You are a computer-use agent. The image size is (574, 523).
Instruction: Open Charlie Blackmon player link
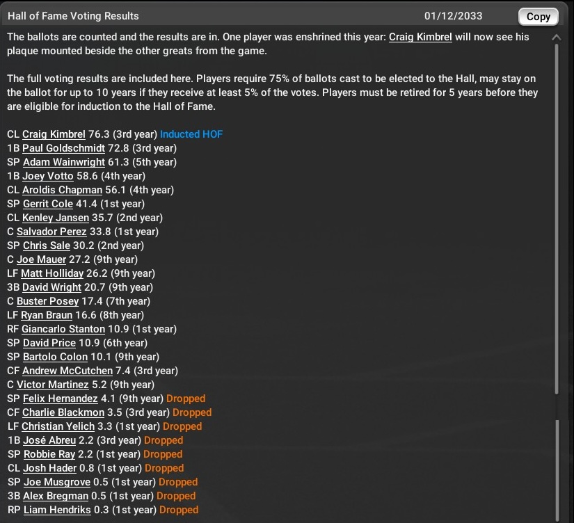(63, 412)
